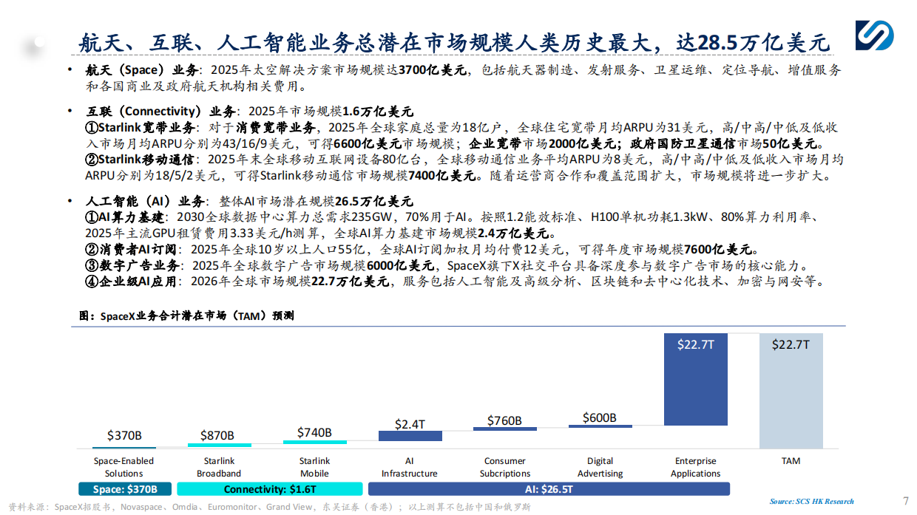Click the Starlink Broadband axis label
The image size is (917, 515).
coord(219,467)
